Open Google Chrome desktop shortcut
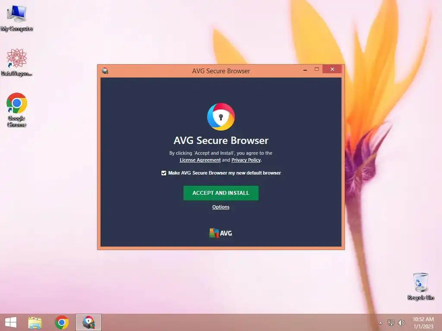 (17, 110)
